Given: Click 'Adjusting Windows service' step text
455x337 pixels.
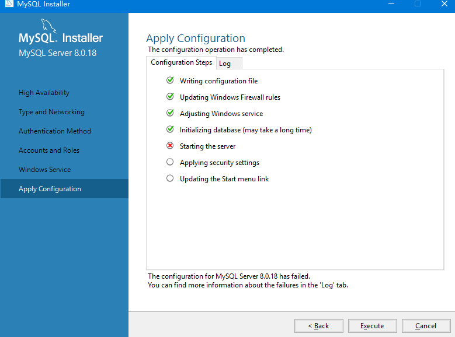Looking at the screenshot, I should pyautogui.click(x=221, y=114).
